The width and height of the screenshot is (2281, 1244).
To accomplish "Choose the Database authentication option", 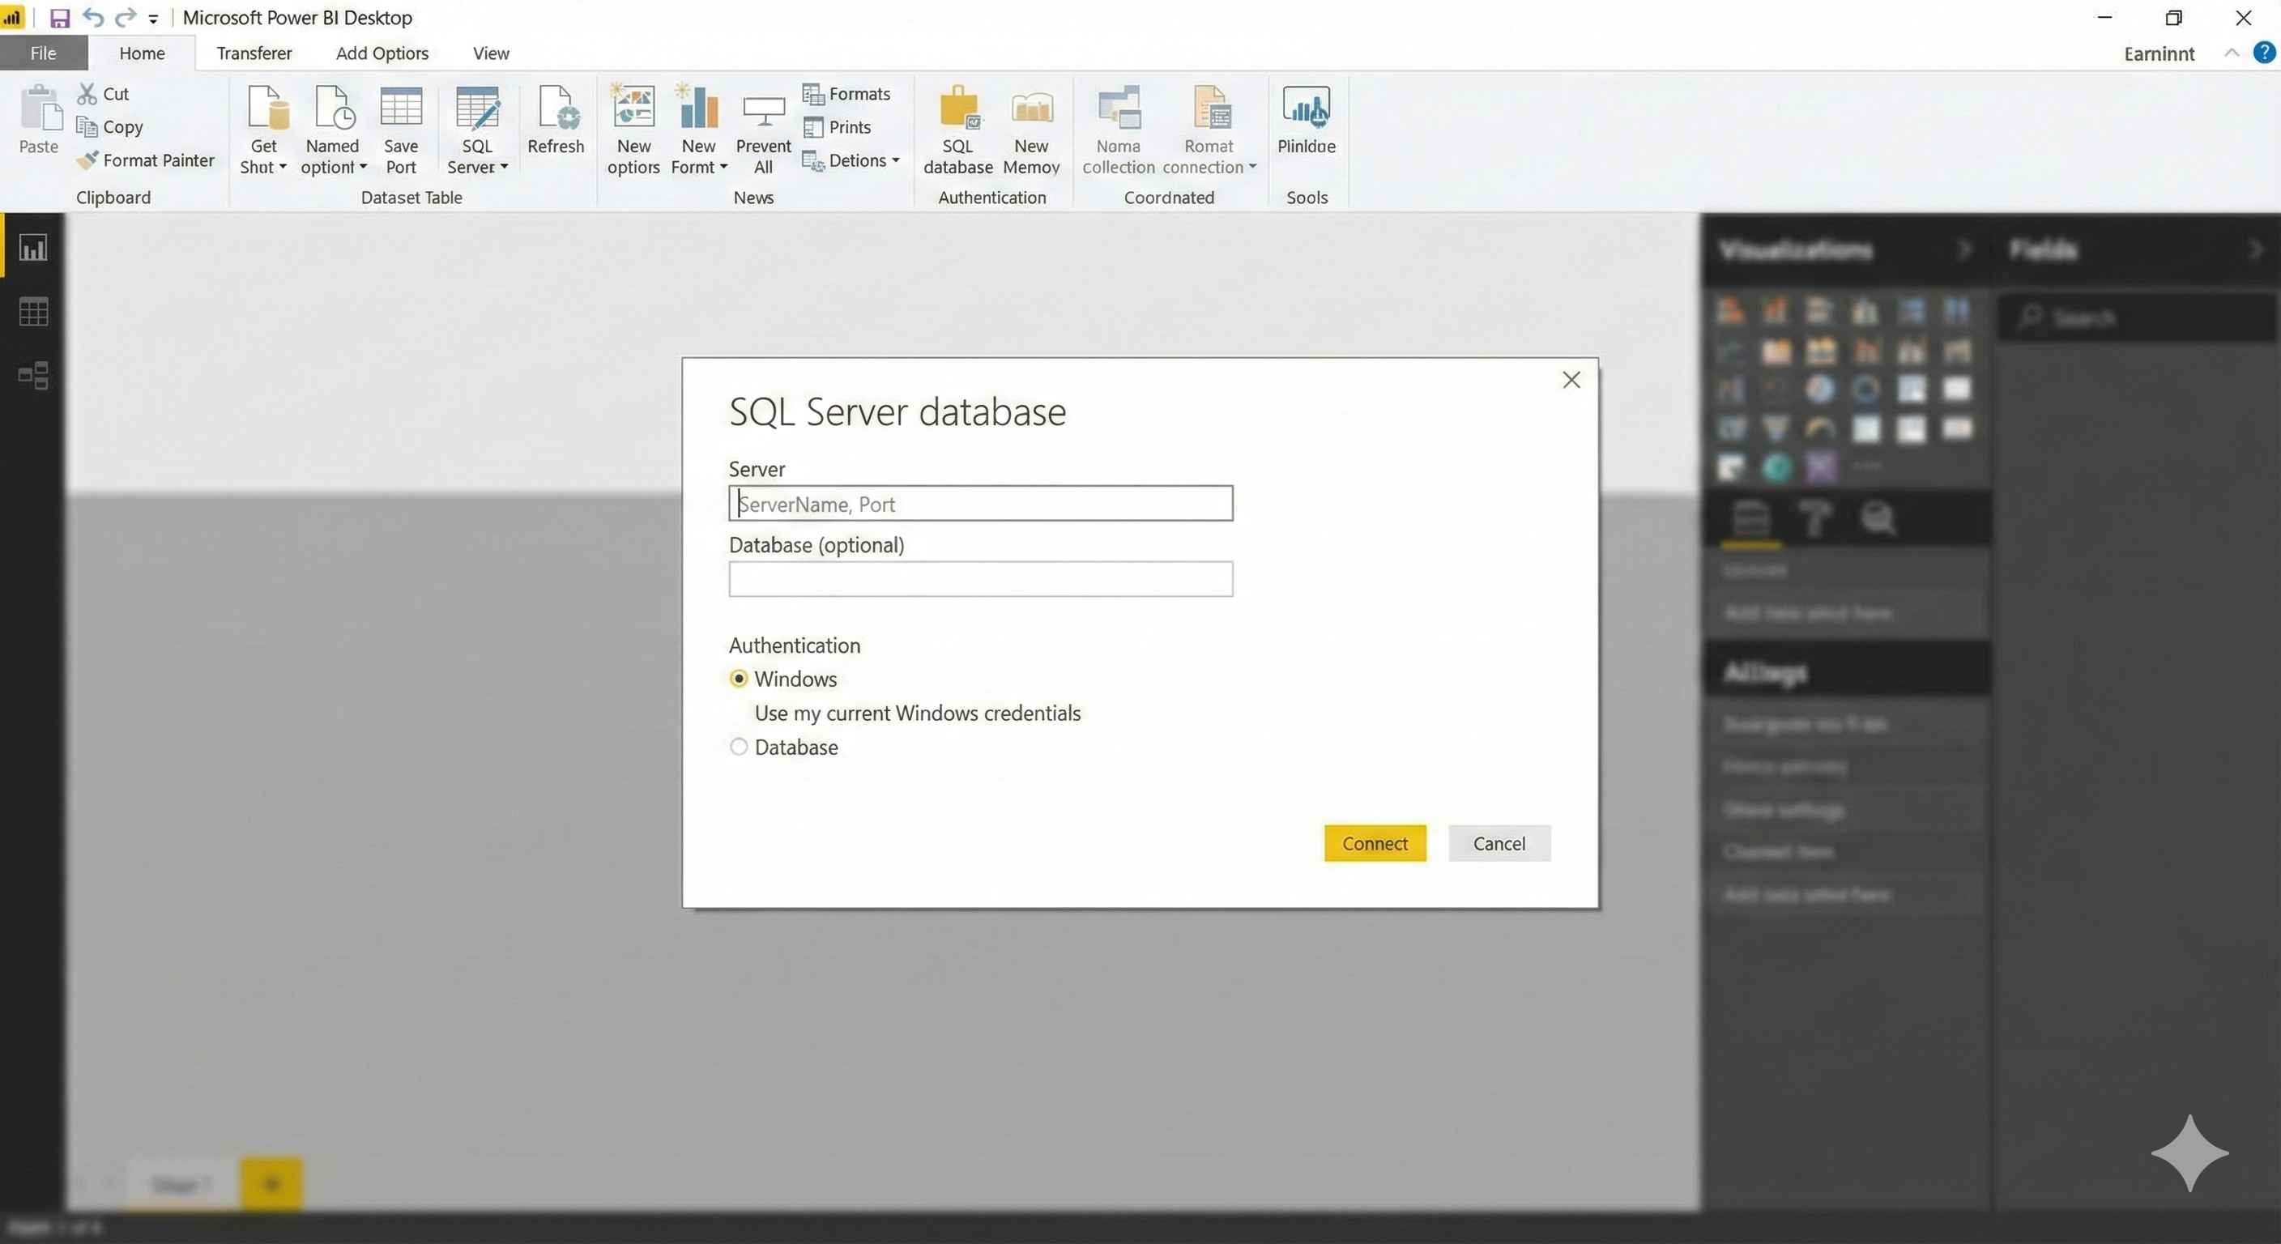I will (738, 747).
